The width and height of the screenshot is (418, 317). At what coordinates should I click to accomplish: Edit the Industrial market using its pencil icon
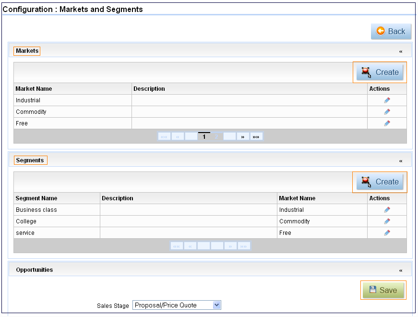387,100
